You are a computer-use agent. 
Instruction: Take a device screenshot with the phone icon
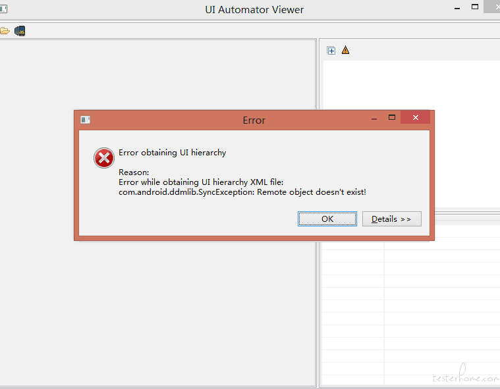(x=20, y=31)
